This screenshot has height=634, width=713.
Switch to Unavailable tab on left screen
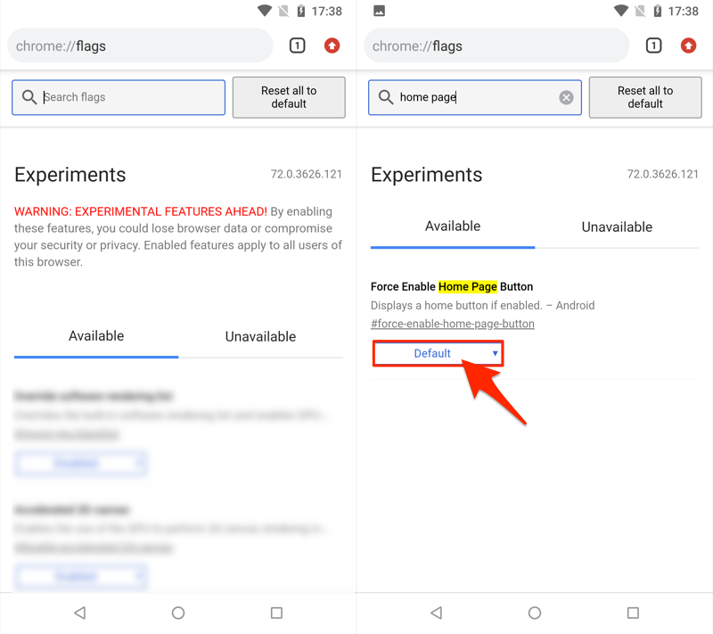[x=260, y=336]
